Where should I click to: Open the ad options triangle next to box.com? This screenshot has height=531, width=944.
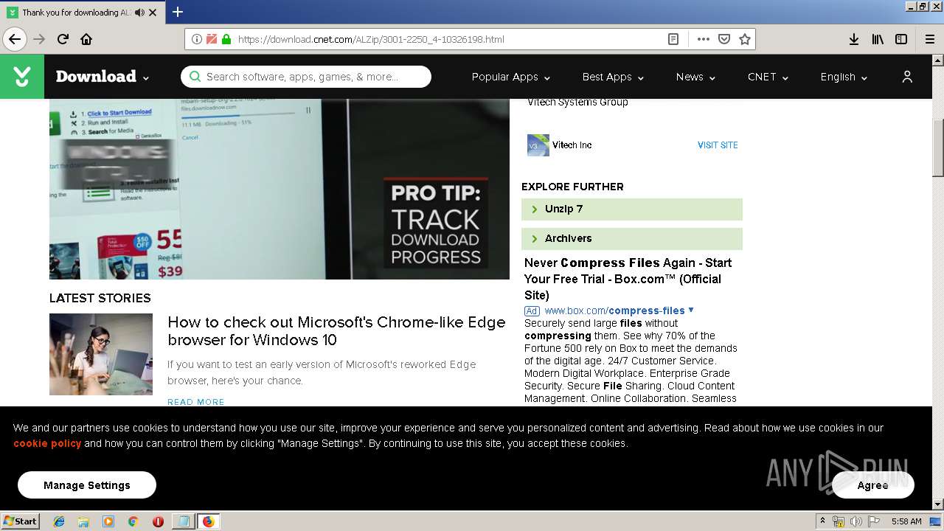[x=691, y=310]
